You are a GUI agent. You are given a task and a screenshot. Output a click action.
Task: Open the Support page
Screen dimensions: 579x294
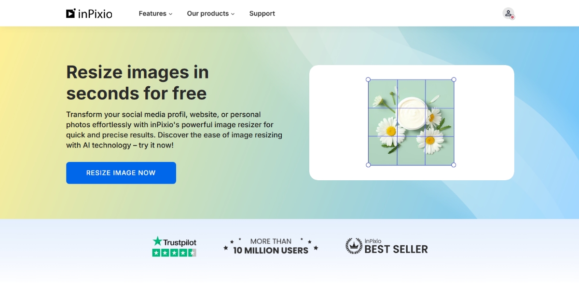262,13
